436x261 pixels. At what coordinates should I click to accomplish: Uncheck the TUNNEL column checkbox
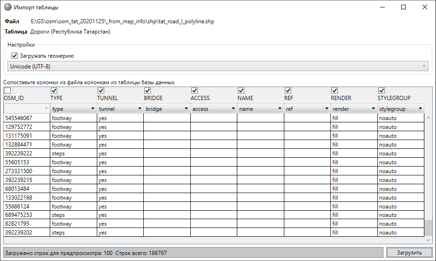point(101,91)
